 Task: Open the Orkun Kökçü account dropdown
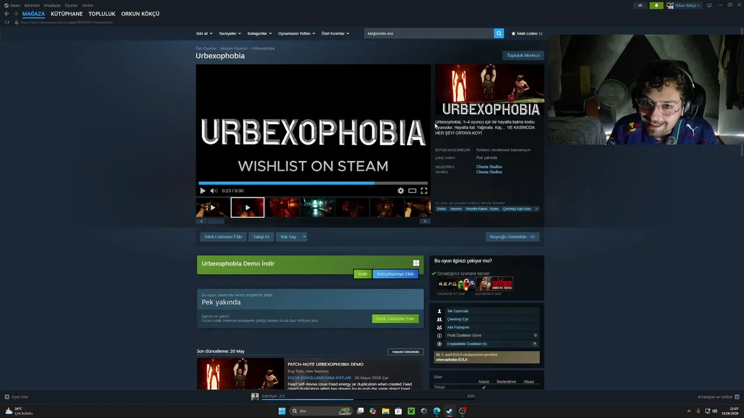[684, 5]
